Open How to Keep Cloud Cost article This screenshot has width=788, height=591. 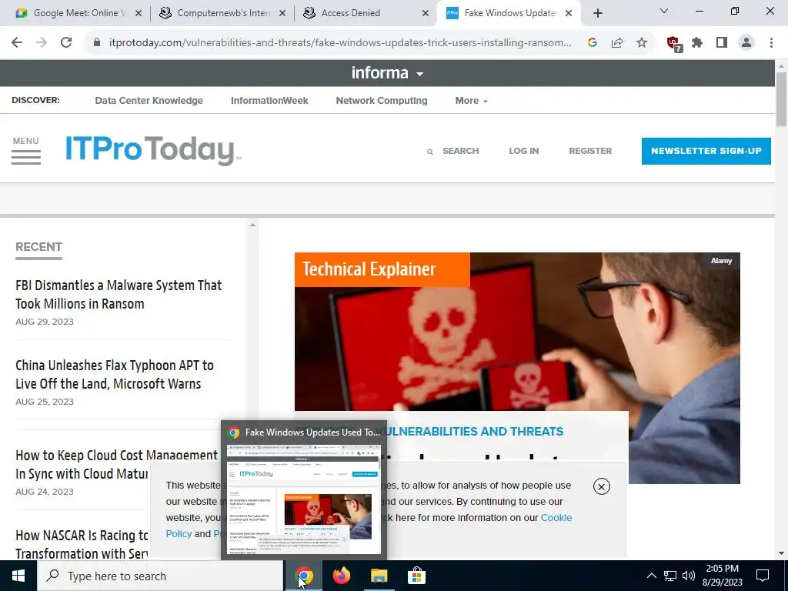[117, 464]
